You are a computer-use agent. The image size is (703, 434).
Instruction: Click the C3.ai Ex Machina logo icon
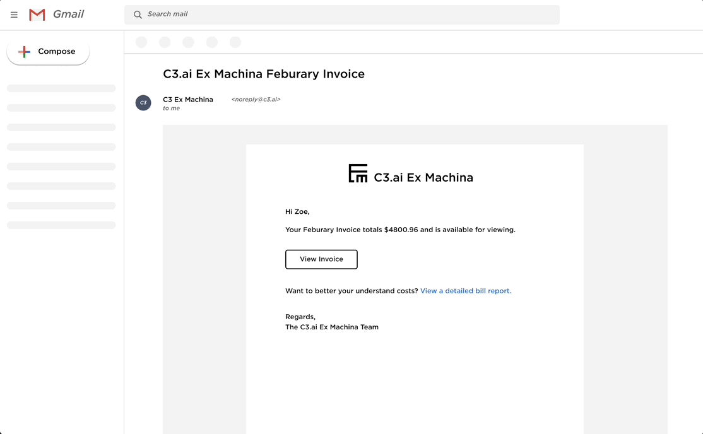[358, 173]
